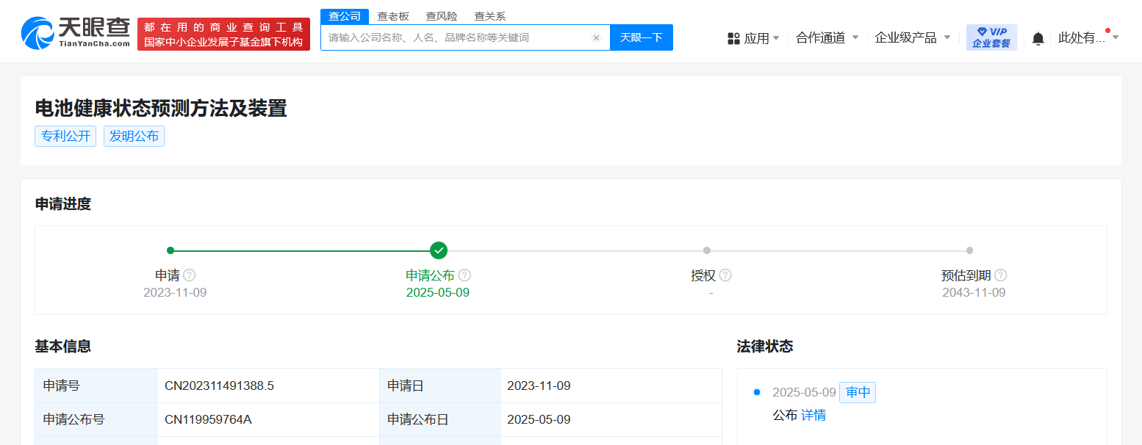Image resolution: width=1142 pixels, height=445 pixels.
Task: Click help icon next to 授权
Action: (x=725, y=275)
